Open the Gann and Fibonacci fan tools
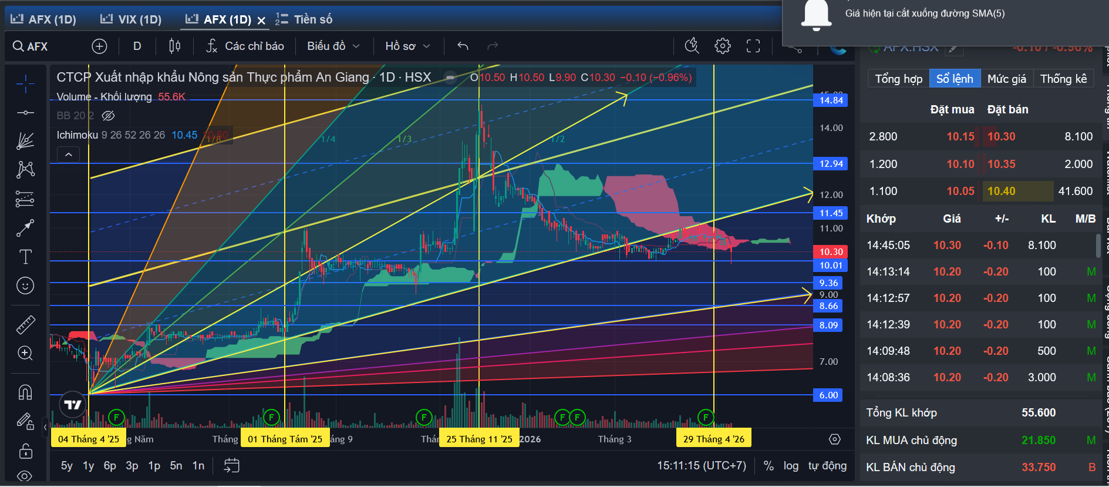1109x487 pixels. [x=25, y=141]
